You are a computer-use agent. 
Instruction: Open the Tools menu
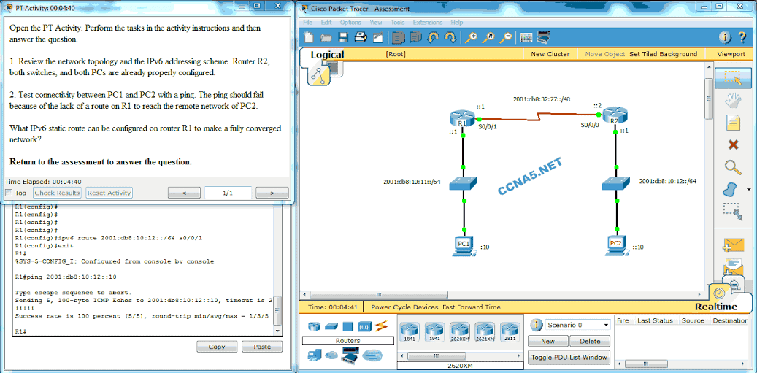tap(397, 22)
